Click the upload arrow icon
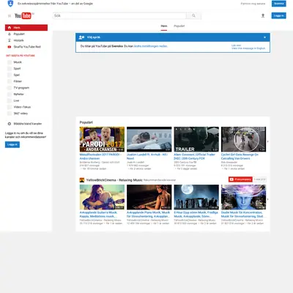The image size is (293, 293). click(263, 15)
